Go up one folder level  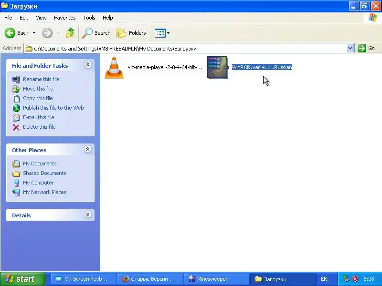[x=70, y=33]
